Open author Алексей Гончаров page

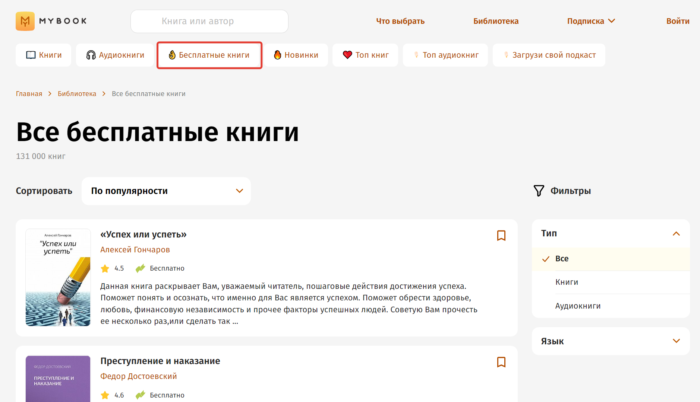tap(135, 250)
